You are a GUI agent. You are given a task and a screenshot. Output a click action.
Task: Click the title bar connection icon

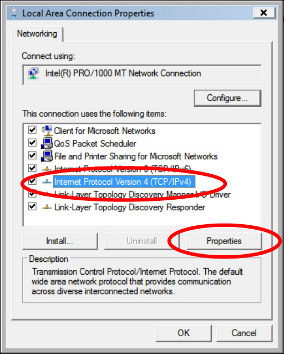[x=14, y=13]
